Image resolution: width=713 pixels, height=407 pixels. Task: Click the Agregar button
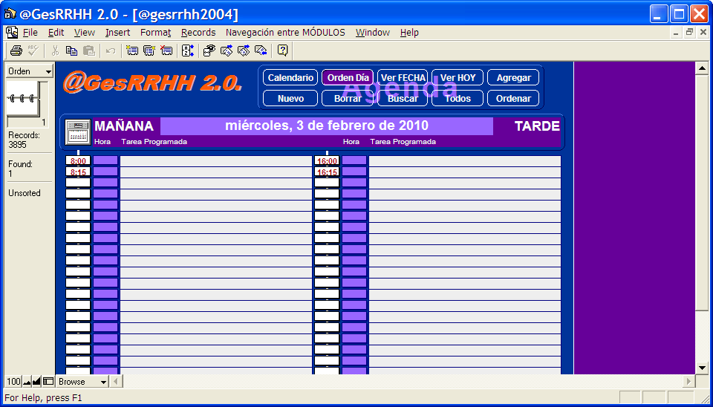point(513,78)
